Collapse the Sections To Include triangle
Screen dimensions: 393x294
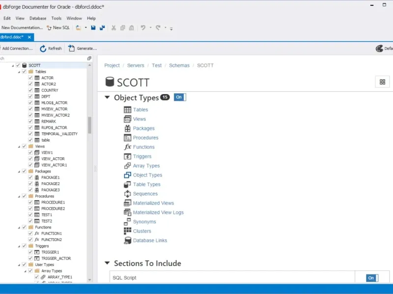coord(107,263)
